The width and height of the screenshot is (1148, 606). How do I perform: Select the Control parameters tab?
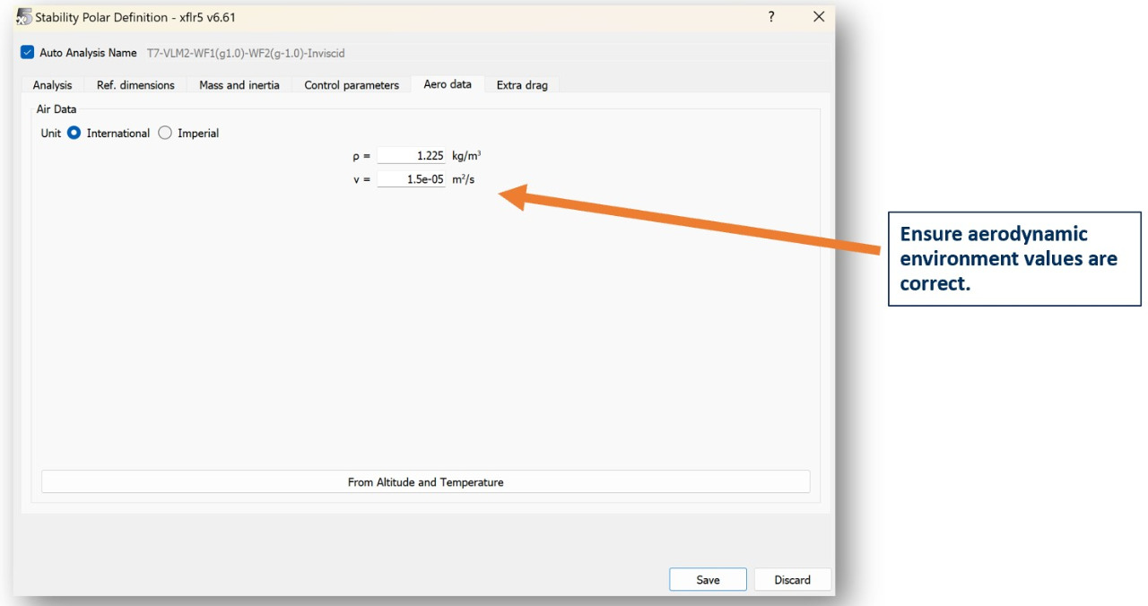[352, 85]
